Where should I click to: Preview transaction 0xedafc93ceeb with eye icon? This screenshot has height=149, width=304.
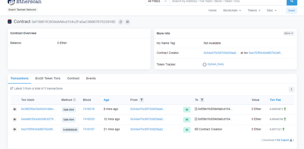click(15, 119)
